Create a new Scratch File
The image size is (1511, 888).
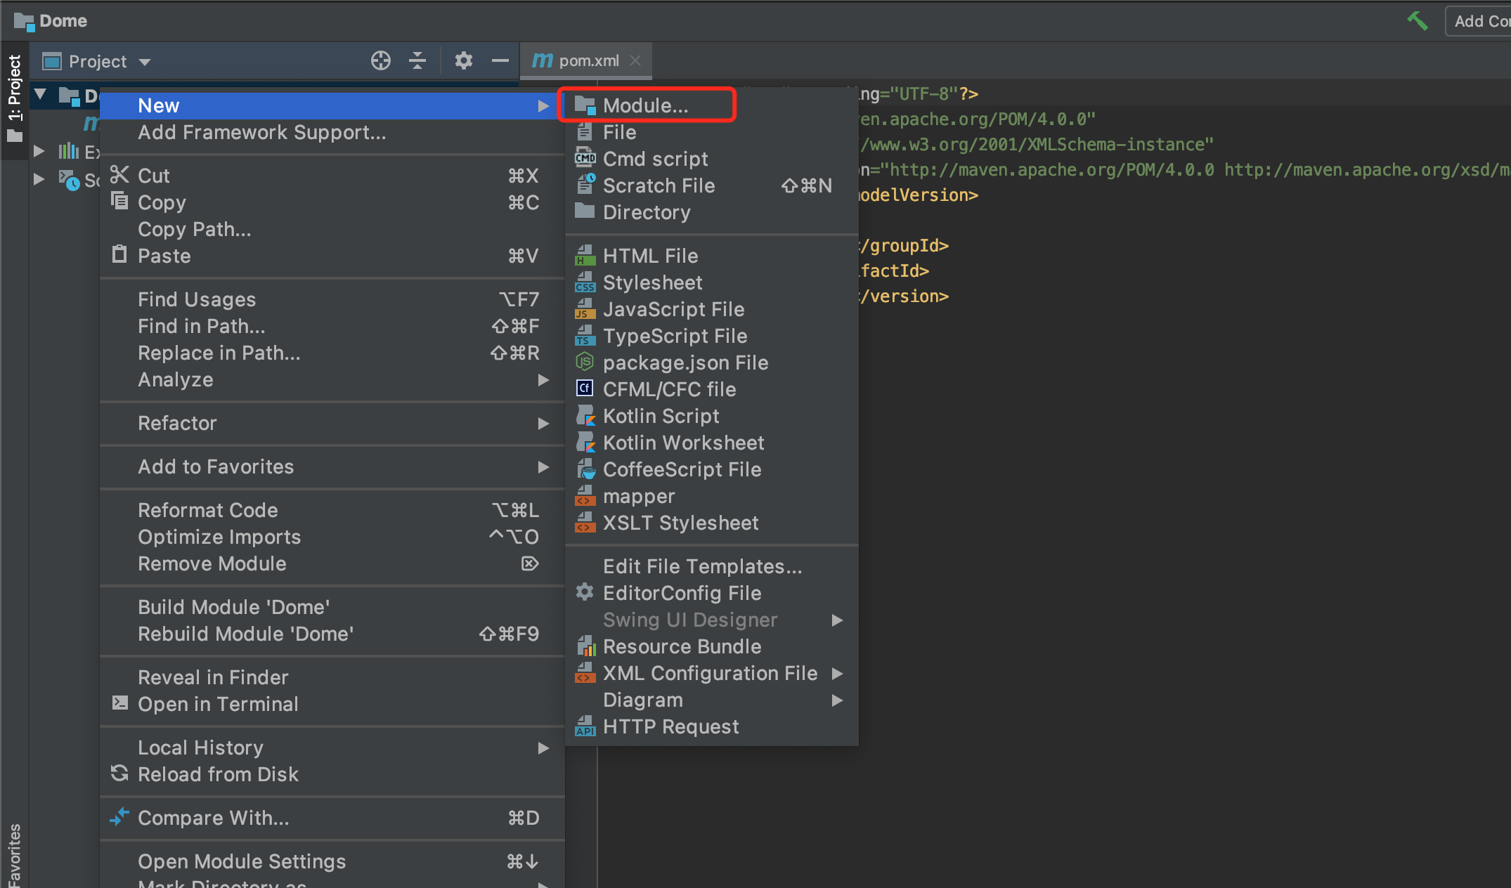pos(711,185)
